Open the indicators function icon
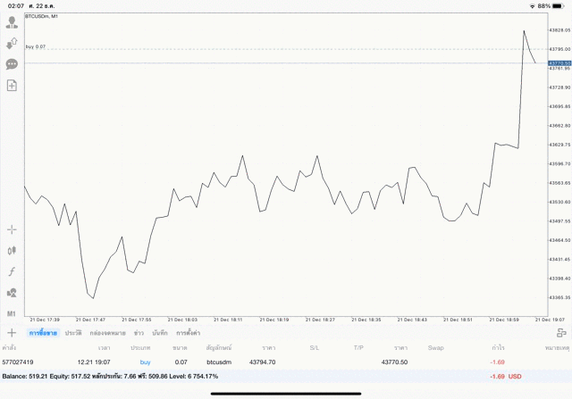This screenshot has height=399, width=572. point(12,271)
